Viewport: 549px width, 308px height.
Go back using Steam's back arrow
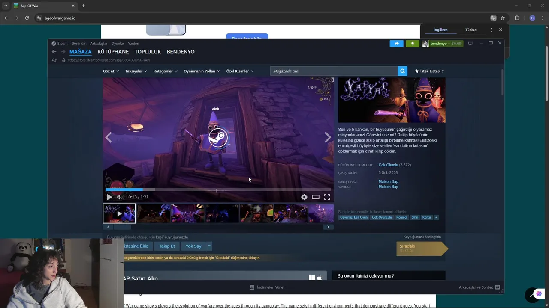pyautogui.click(x=54, y=52)
